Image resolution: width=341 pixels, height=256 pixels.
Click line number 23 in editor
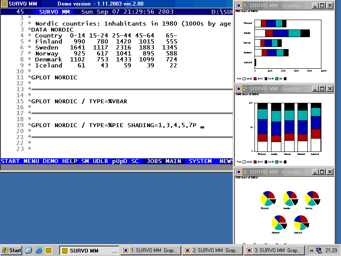(20, 149)
